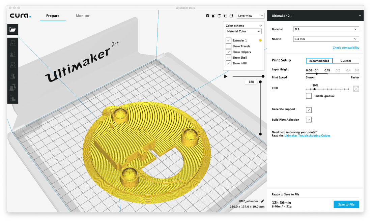Screen dimensions: 371x221
Task: Select the Scale tool in left toolbar
Action: point(12,54)
